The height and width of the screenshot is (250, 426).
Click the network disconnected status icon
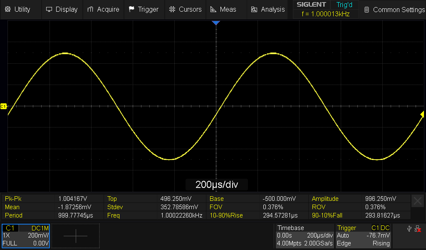pos(418,229)
